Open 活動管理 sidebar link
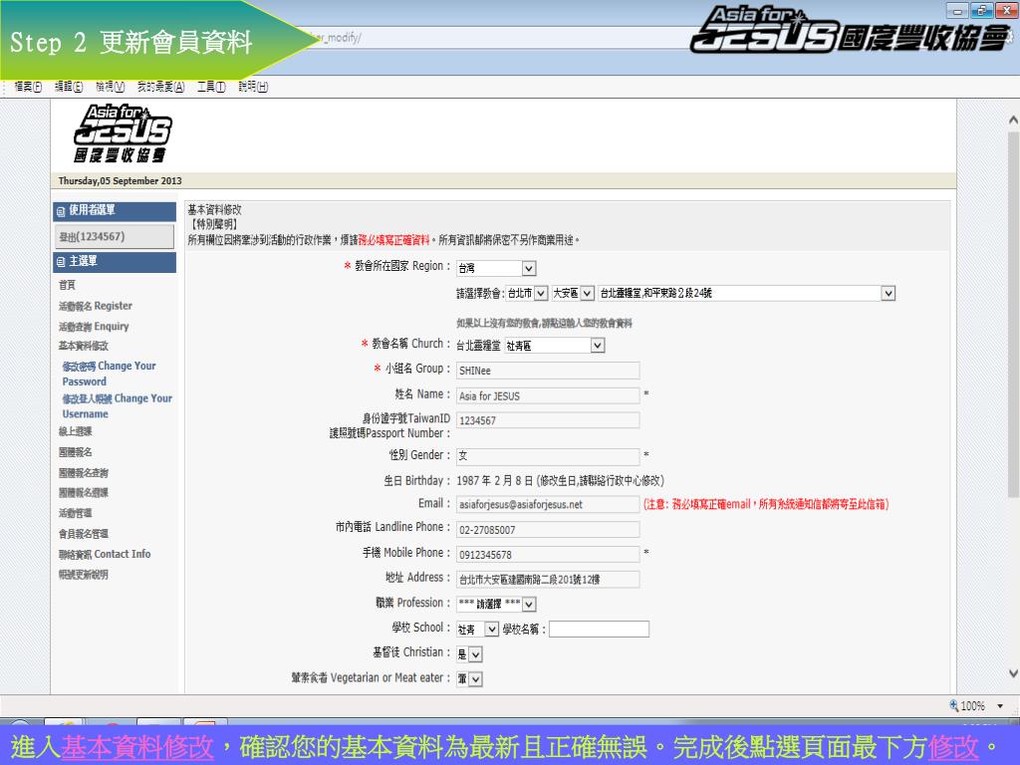Image resolution: width=1020 pixels, height=765 pixels. [76, 513]
